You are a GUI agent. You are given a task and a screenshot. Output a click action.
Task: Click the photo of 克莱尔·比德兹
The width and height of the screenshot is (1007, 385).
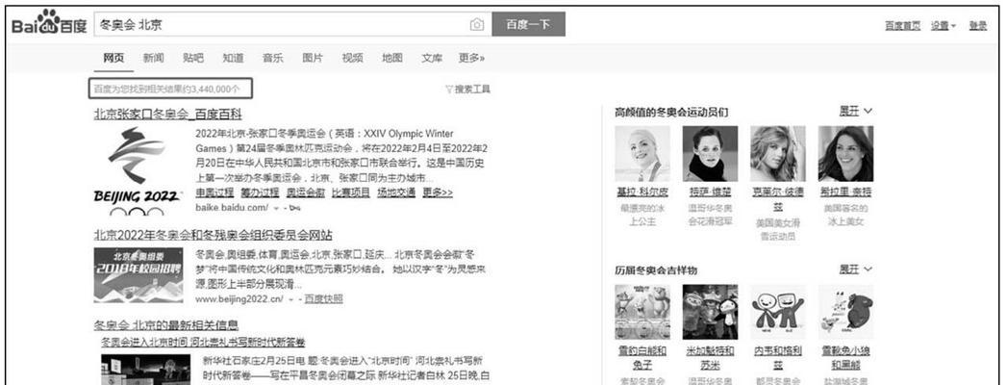[x=778, y=154]
